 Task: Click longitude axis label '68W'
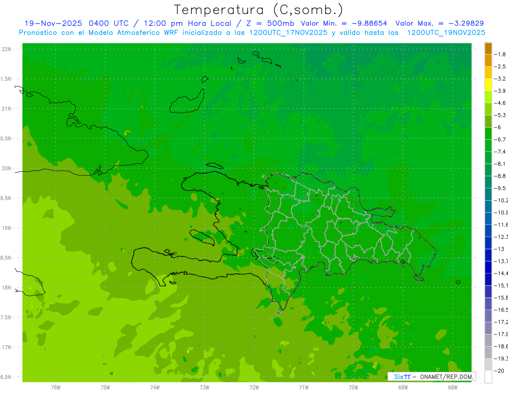click(453, 387)
